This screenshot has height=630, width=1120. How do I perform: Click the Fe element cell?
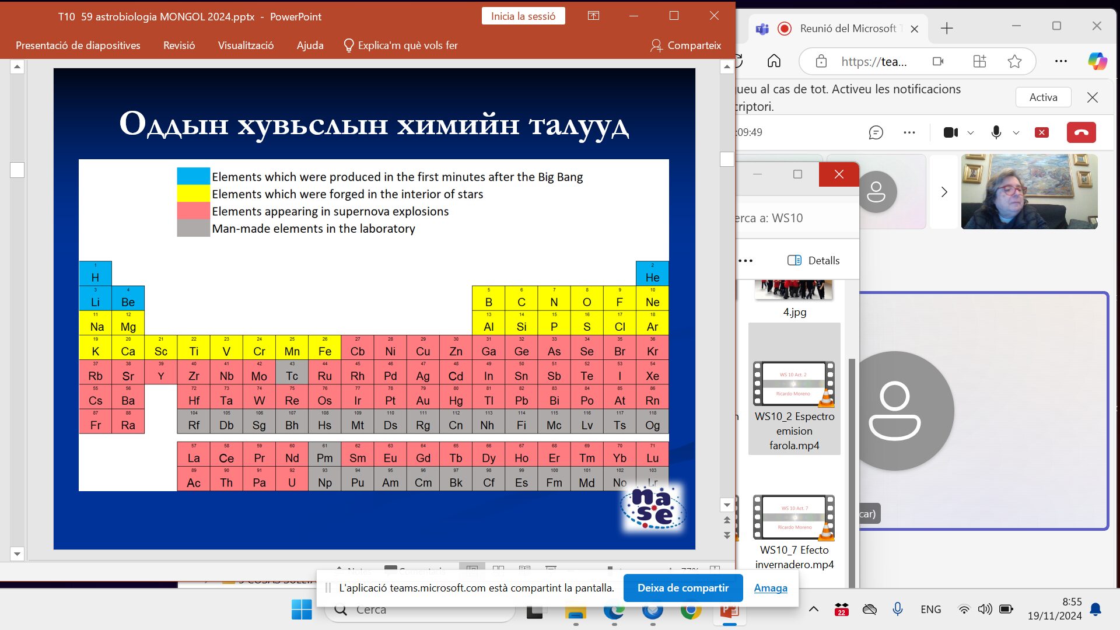click(x=325, y=347)
